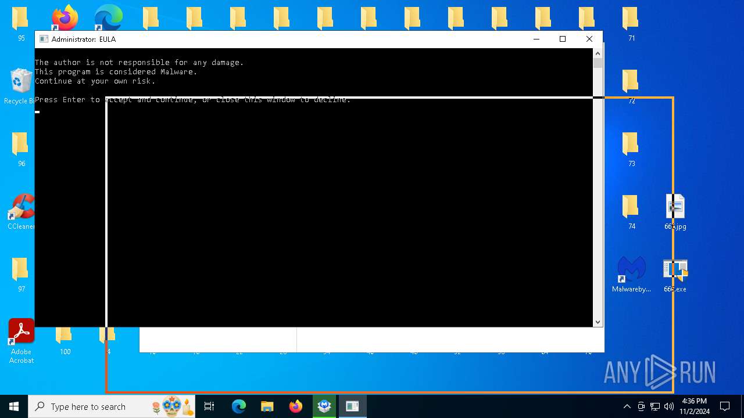Select the CCleaner desktop shortcut
Viewport: 744px width, 418px height.
[x=21, y=212]
